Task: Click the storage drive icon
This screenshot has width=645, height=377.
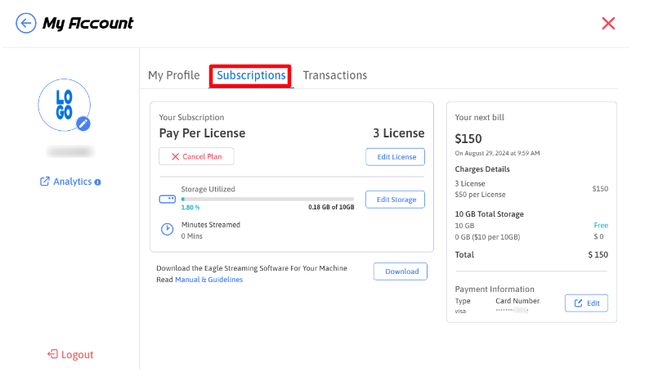Action: [167, 199]
